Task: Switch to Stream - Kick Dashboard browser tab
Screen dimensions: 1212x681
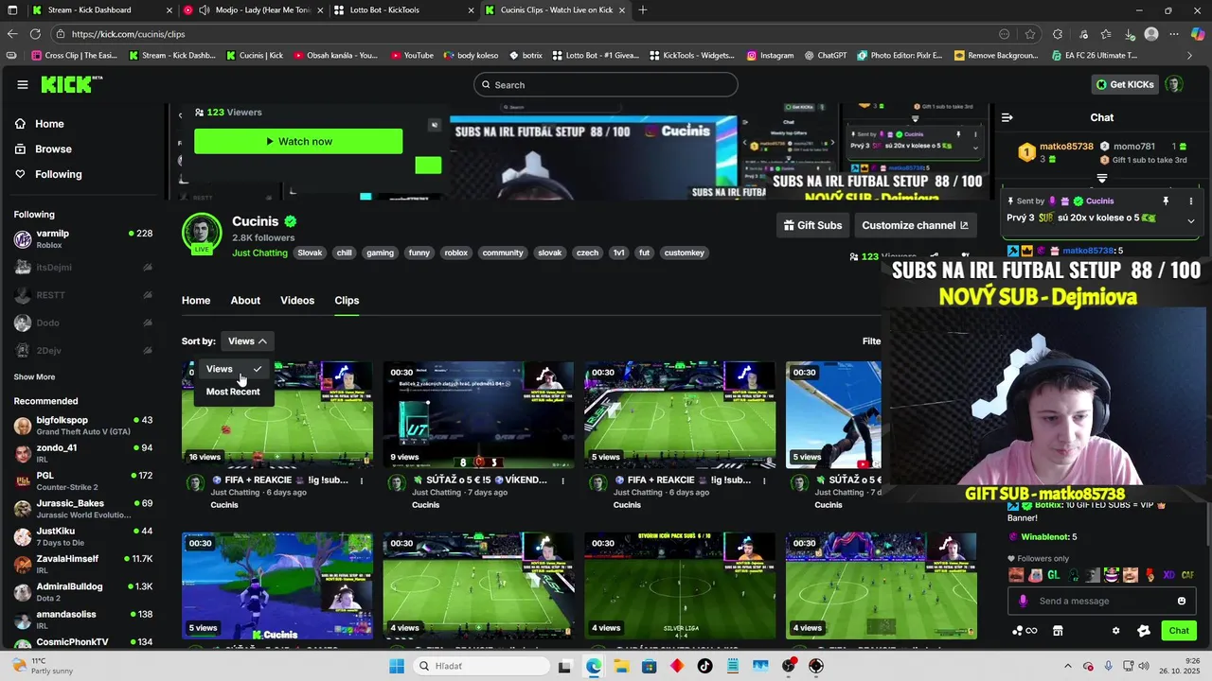Action: (x=100, y=9)
